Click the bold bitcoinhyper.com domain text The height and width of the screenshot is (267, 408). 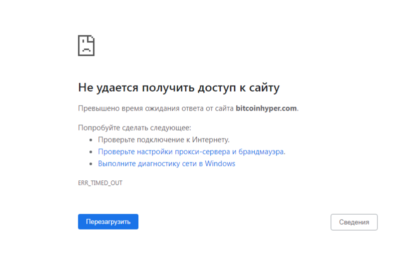point(266,108)
